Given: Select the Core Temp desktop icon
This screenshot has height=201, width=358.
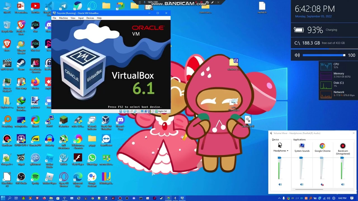Looking at the screenshot, I should click(x=21, y=83).
